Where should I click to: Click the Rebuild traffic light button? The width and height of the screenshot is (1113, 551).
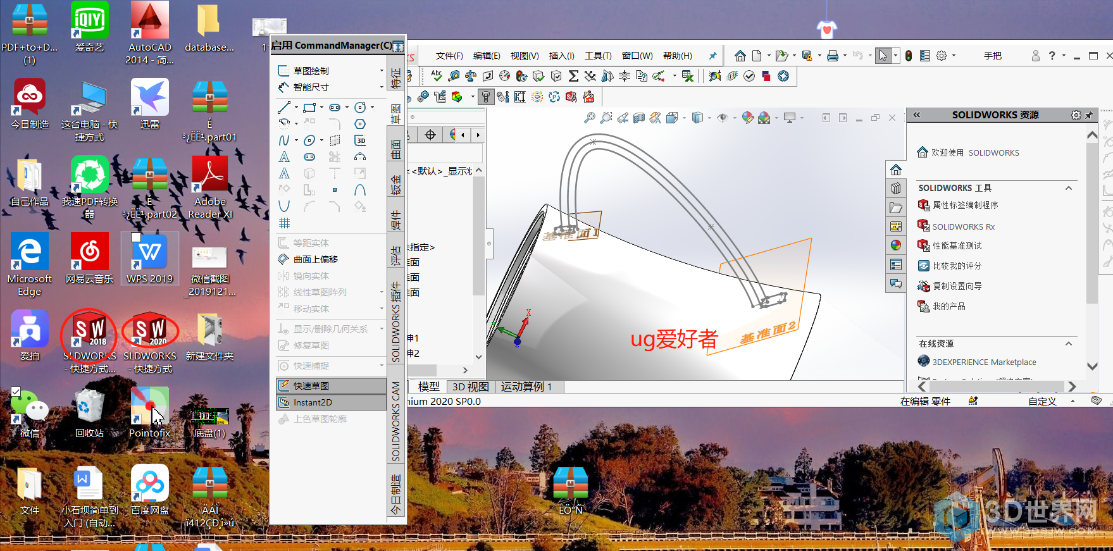point(909,56)
